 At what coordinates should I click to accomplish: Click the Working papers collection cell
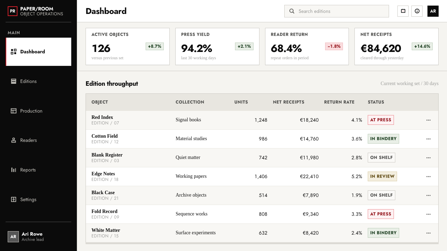coord(191,176)
